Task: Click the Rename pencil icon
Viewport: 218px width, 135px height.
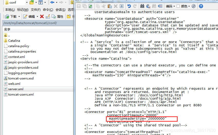Action: (x=48, y=16)
